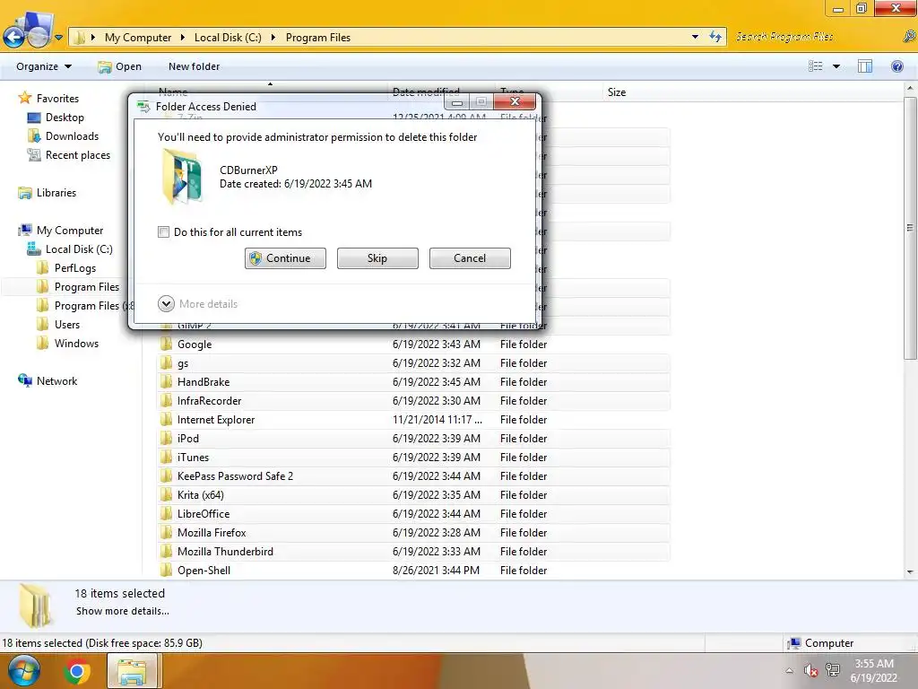The height and width of the screenshot is (689, 918).
Task: Select Downloads in navigation pane
Action: click(x=72, y=136)
